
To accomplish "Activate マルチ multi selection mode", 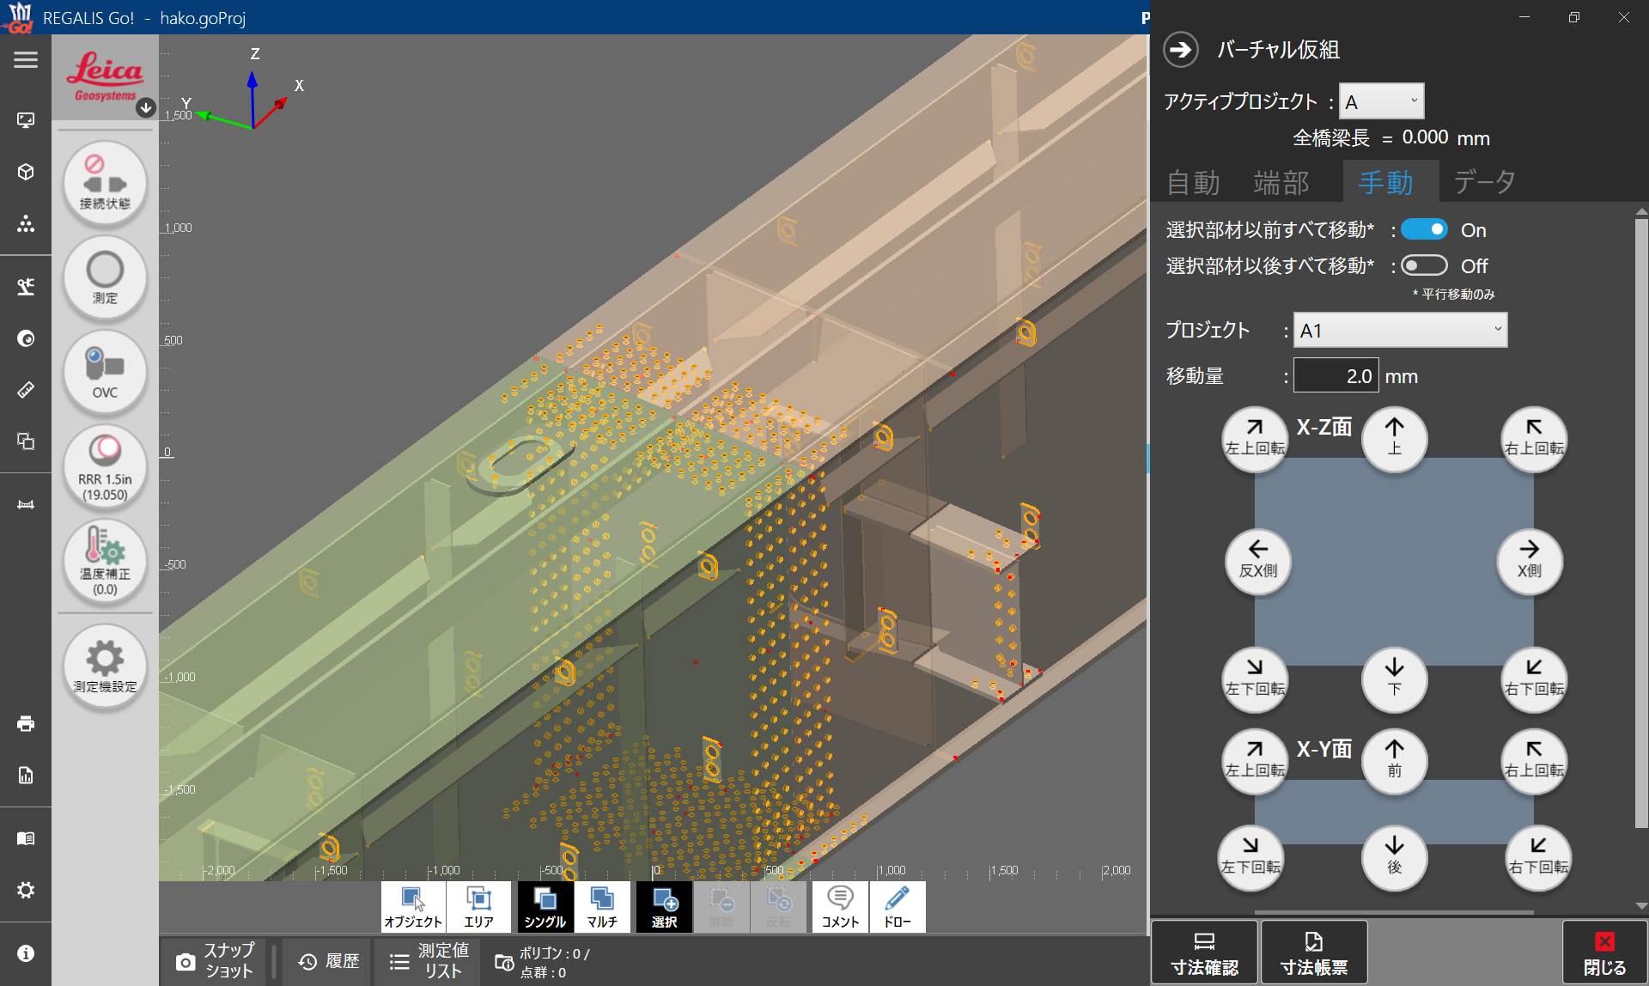I will [x=602, y=906].
